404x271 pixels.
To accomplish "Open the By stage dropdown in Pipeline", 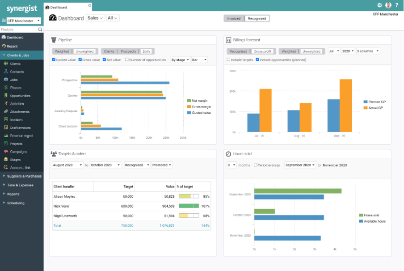I will click(x=180, y=59).
